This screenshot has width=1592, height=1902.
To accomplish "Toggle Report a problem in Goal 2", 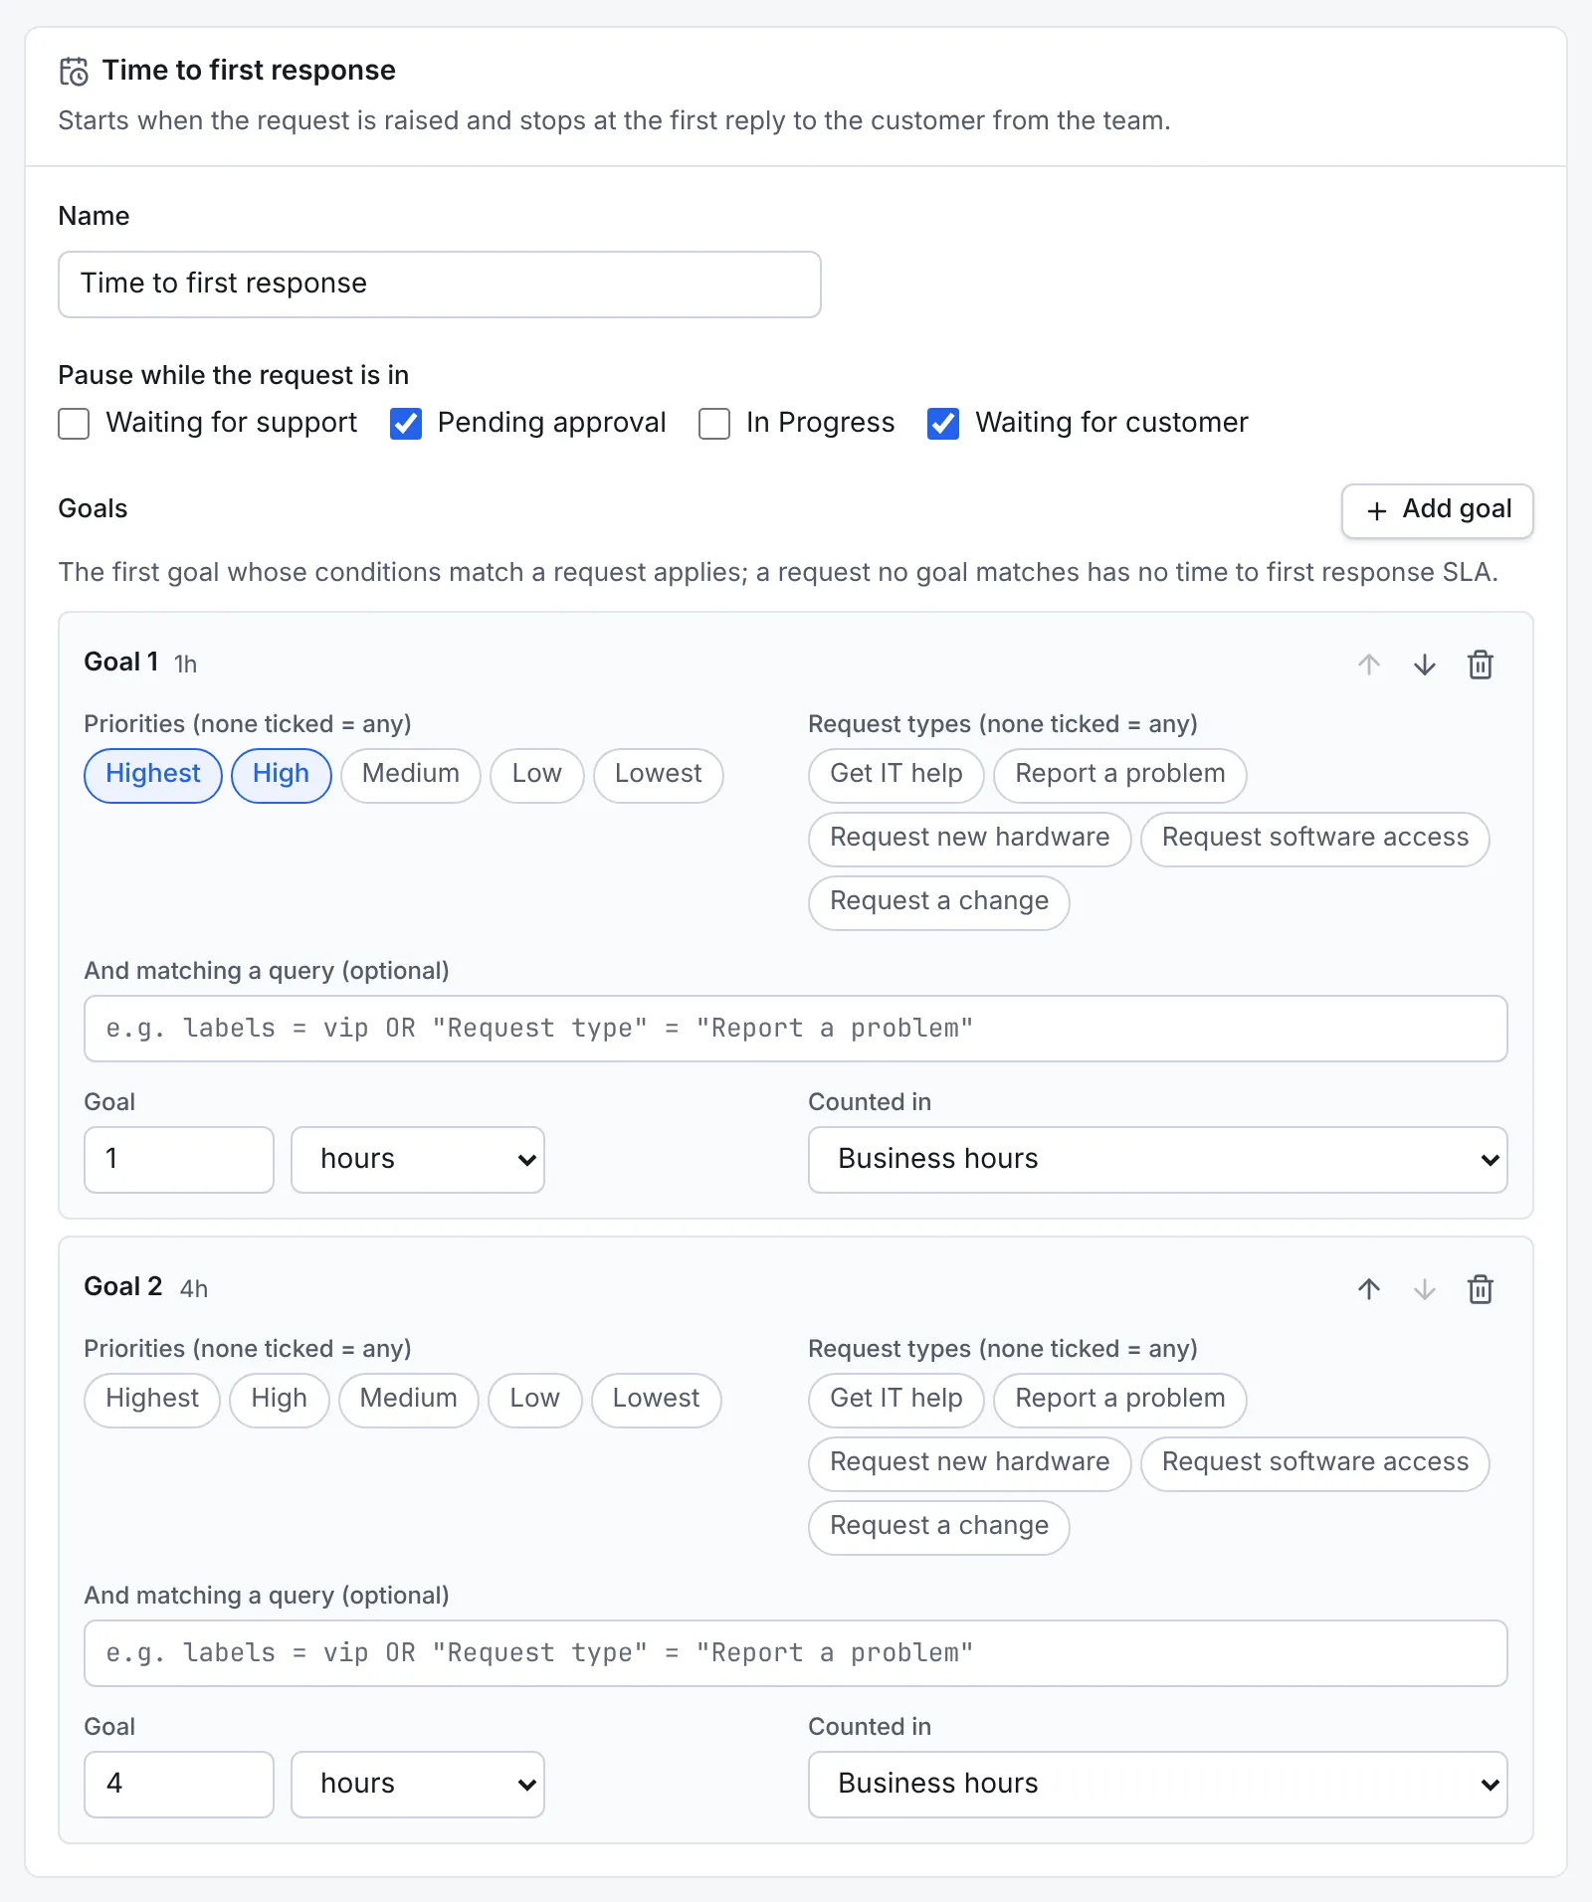I will [1120, 1400].
